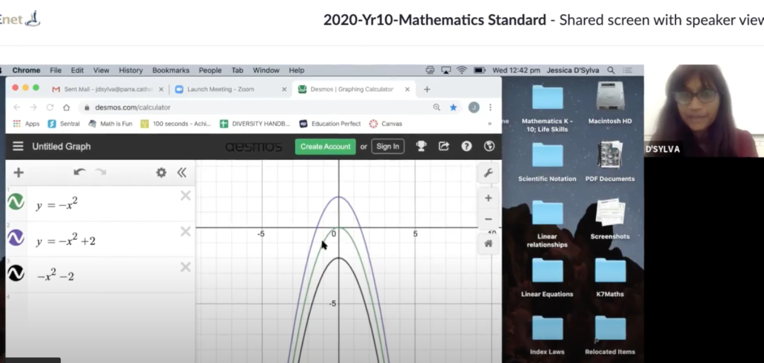Delete the y = -x² +2 expression

[186, 231]
